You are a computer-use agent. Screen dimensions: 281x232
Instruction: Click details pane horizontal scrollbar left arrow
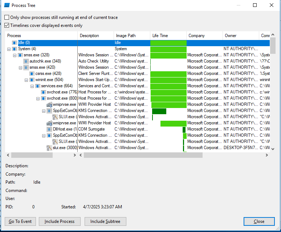point(81,155)
